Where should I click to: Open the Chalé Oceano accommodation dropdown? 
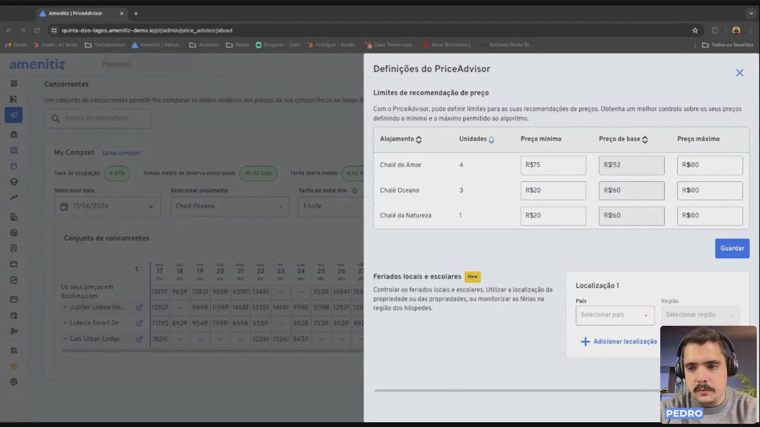[230, 206]
